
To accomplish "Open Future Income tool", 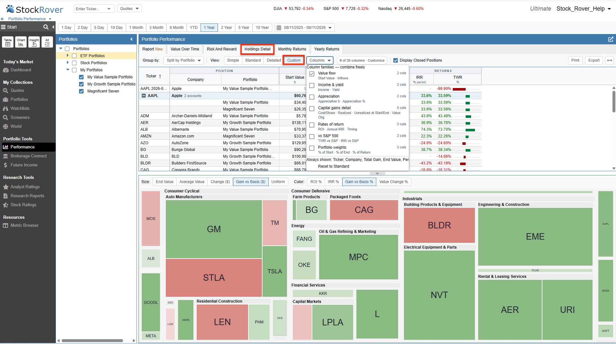I will coord(24,165).
